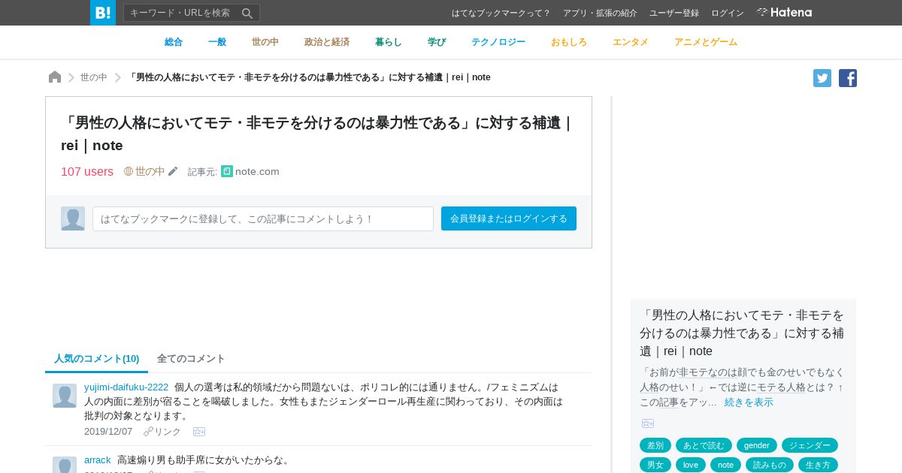The image size is (902, 473).
Task: Click ログイン in header
Action: tap(728, 13)
